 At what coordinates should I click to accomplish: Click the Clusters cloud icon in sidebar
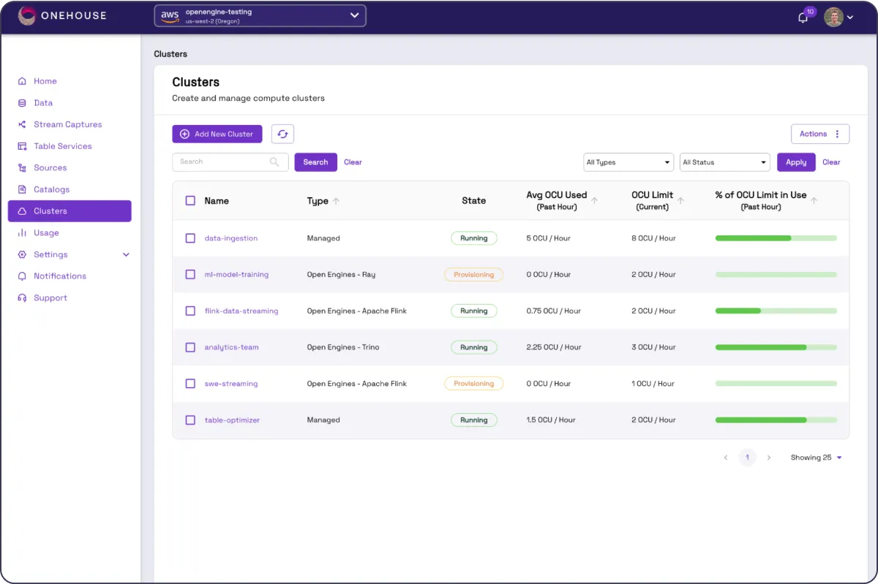click(22, 211)
